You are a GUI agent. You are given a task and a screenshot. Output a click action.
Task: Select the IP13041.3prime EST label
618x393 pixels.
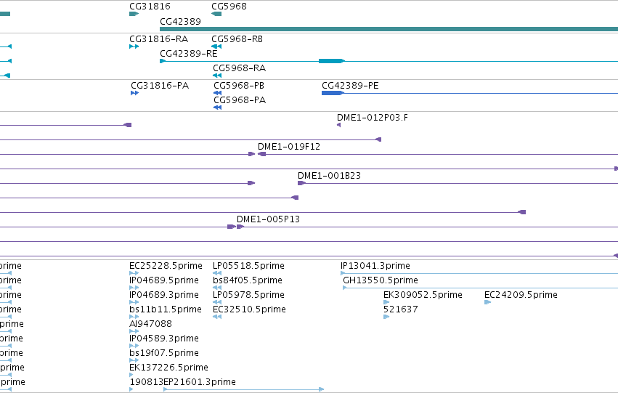click(x=375, y=266)
